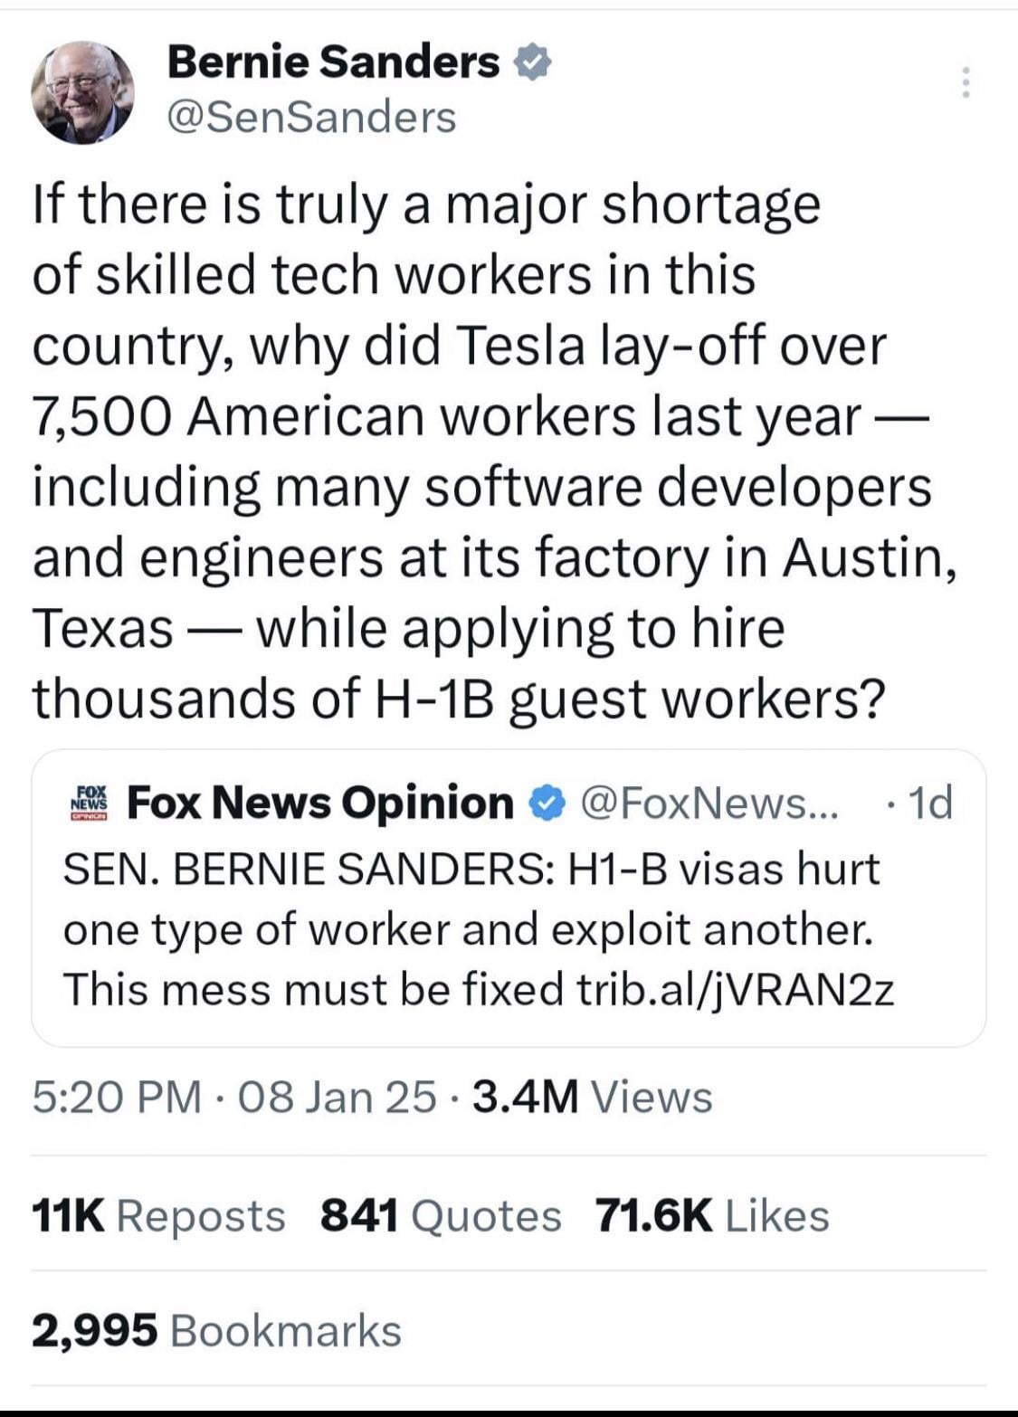Open the trib.al/jVRAN2z link

(x=736, y=989)
